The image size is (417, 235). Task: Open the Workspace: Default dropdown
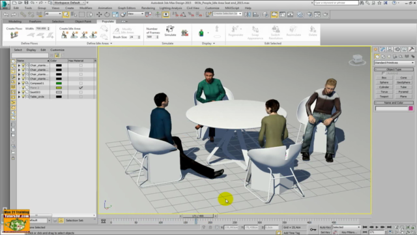coord(69,3)
